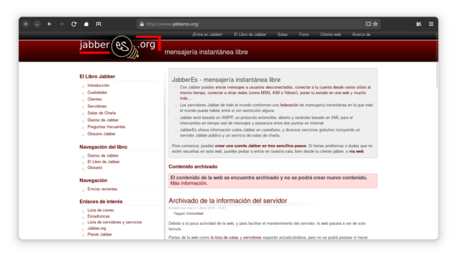This screenshot has width=457, height=260.
Task: Click the browser back arrow
Action: tap(49, 24)
